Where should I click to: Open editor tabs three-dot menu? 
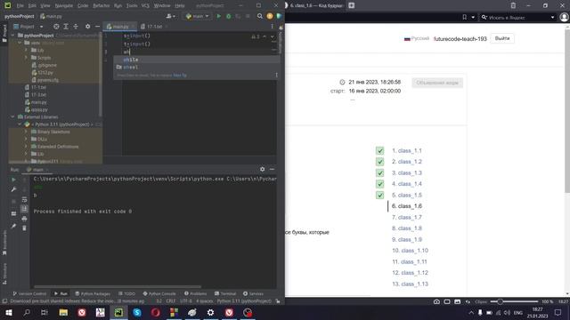tap(272, 27)
